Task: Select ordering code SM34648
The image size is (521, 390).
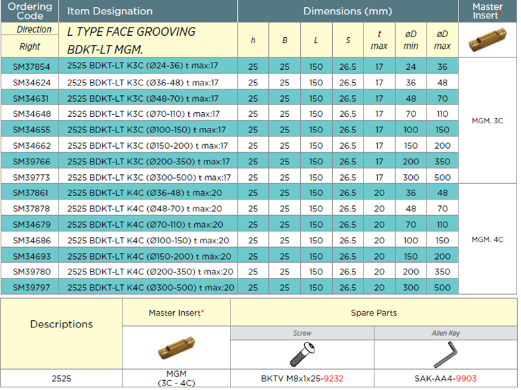Action: 32,114
